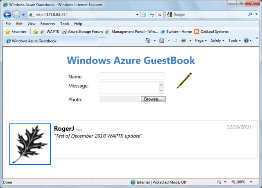Expand the zoom level dropdown arrow
262x188 pixels.
tap(251, 182)
